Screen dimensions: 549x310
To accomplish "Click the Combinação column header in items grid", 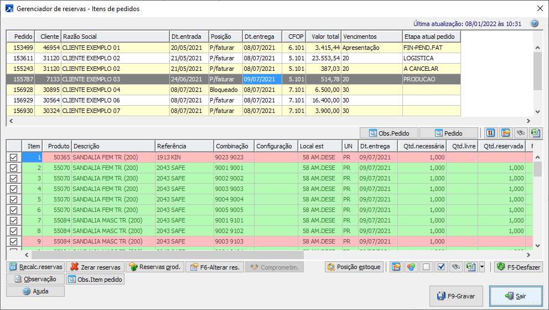I will point(233,146).
